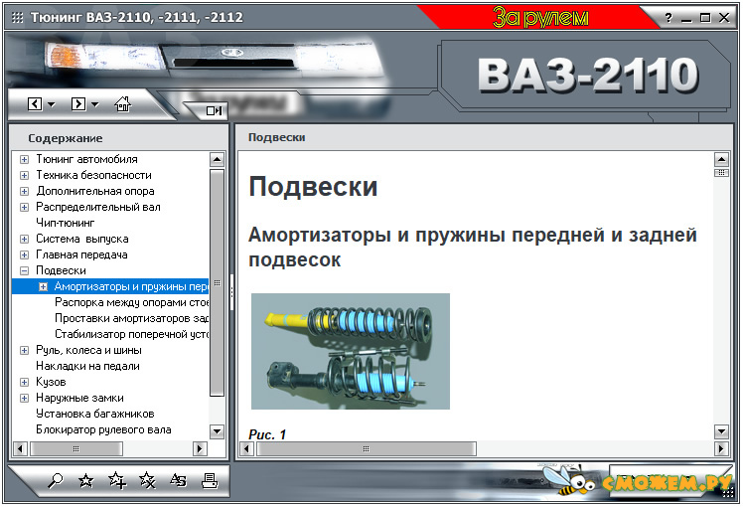Click the contents tree vertical scrollbar thumb
The height and width of the screenshot is (507, 743).
click(217, 282)
